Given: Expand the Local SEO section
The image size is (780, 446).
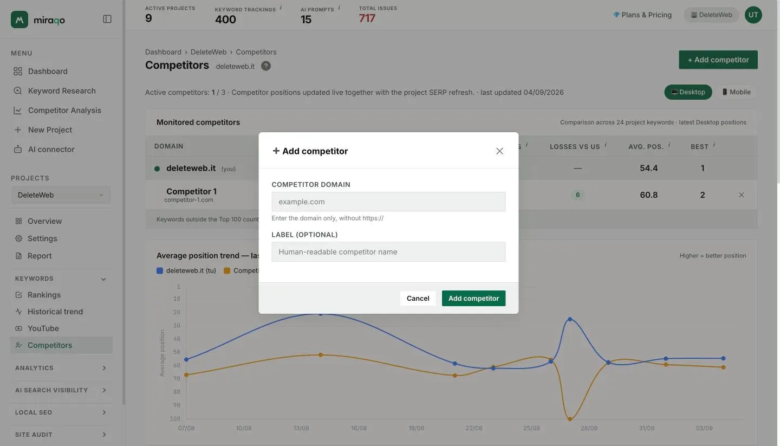Looking at the screenshot, I should (61, 412).
